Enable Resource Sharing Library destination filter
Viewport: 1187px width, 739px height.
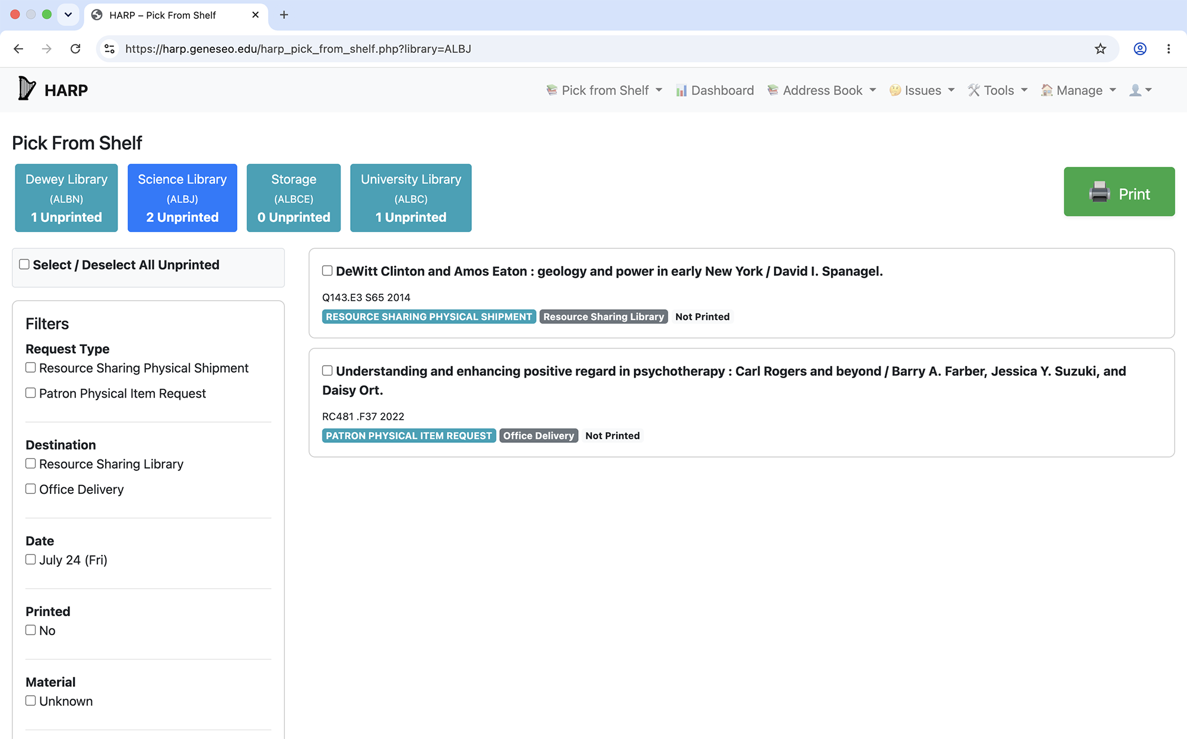tap(31, 464)
